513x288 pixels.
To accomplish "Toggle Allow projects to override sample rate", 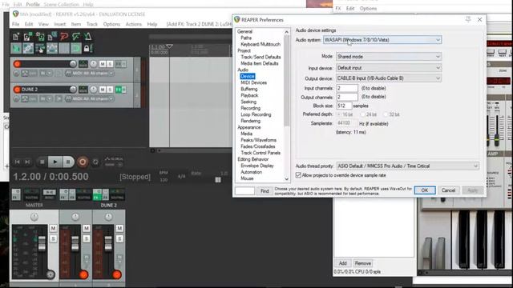I will coord(298,175).
